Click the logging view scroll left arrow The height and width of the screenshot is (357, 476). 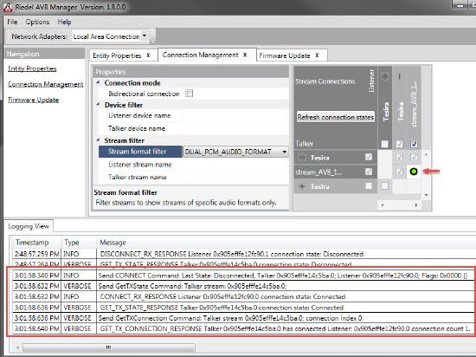click(x=17, y=347)
